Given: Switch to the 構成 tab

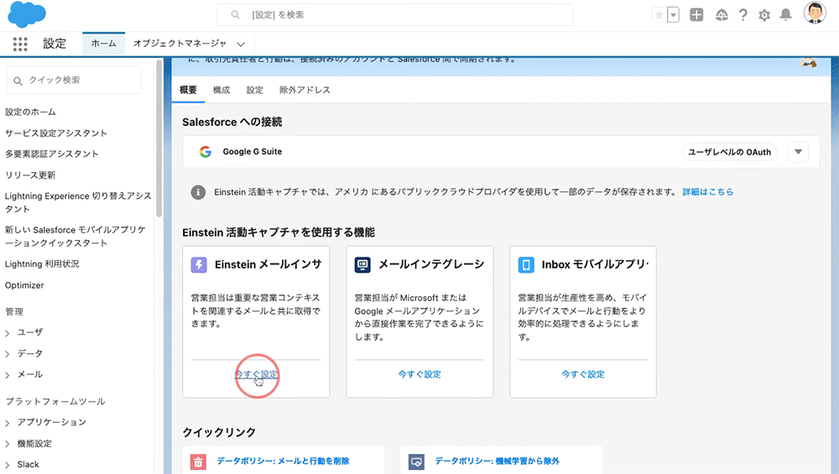Looking at the screenshot, I should [221, 90].
